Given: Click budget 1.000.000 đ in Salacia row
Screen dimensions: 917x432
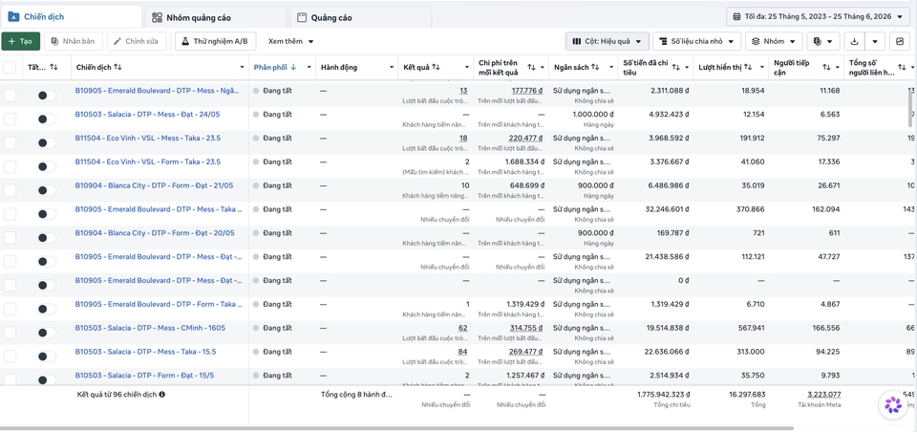Looking at the screenshot, I should pyautogui.click(x=593, y=114).
